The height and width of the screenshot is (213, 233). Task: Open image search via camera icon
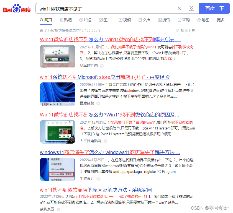point(191,8)
